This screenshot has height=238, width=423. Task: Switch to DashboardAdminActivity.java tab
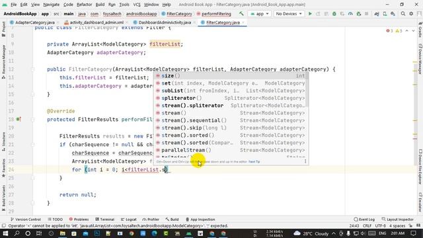[x=165, y=22]
